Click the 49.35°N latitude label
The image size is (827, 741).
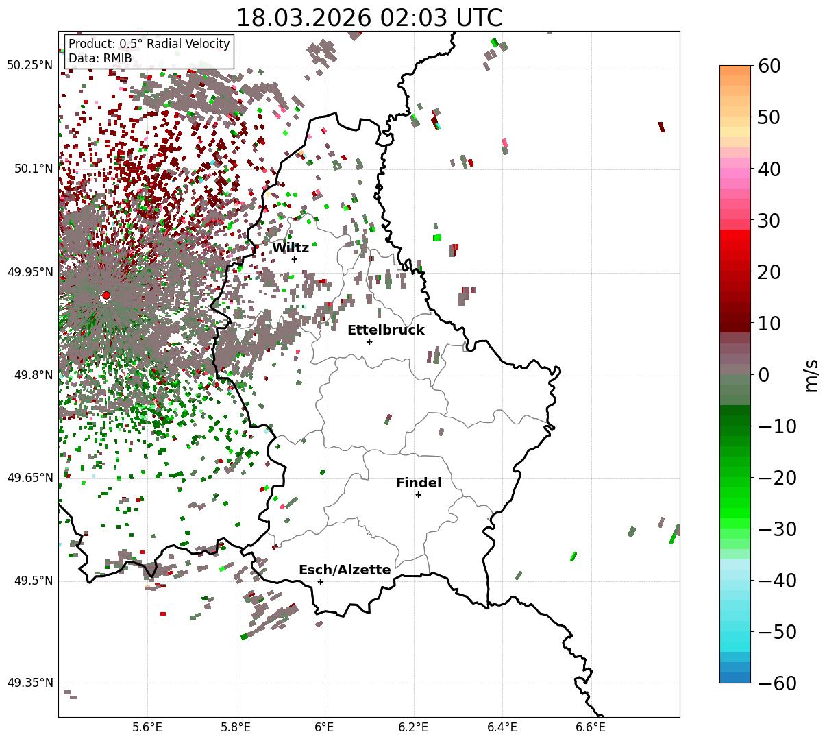pos(29,683)
